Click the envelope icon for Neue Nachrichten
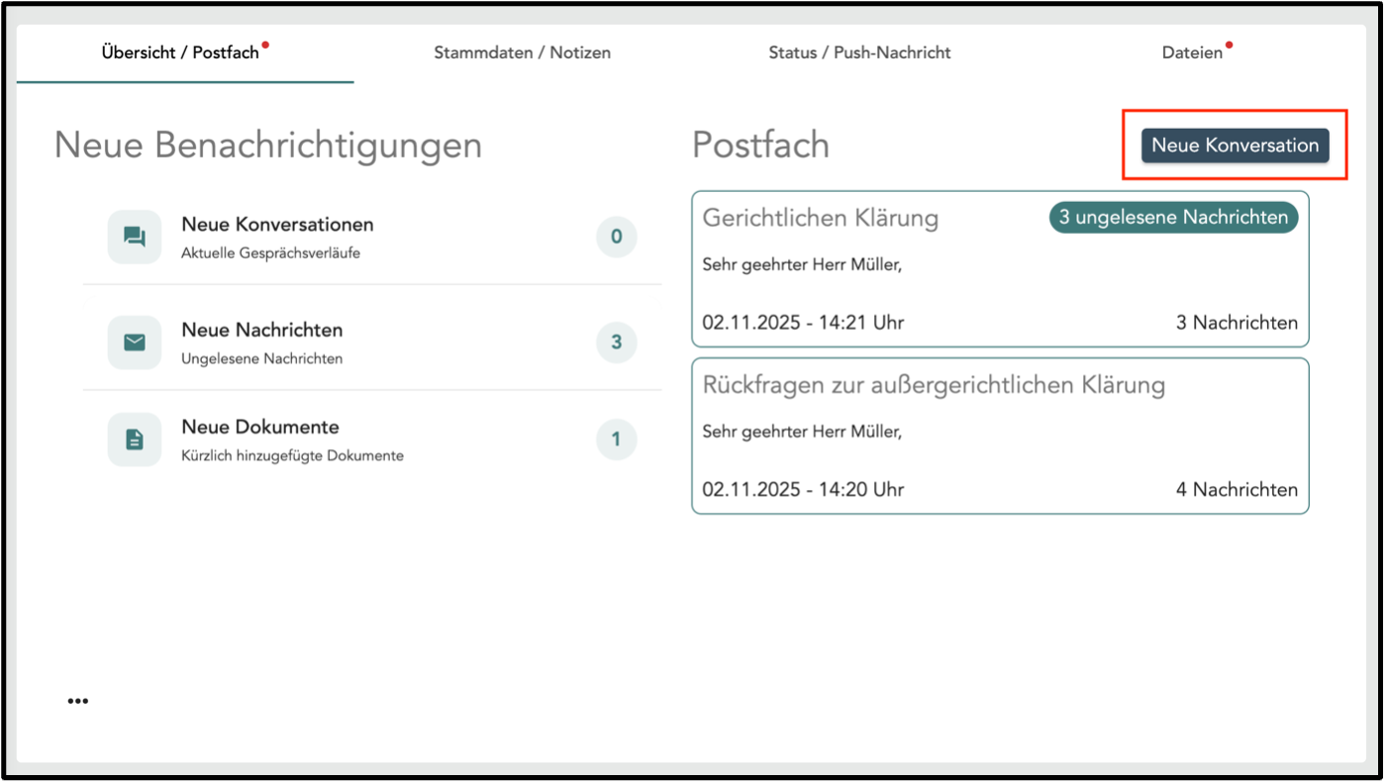This screenshot has width=1388, height=783. (x=135, y=343)
